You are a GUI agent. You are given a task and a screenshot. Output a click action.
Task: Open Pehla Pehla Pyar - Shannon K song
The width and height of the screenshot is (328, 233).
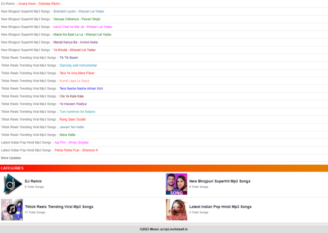pyautogui.click(x=77, y=150)
